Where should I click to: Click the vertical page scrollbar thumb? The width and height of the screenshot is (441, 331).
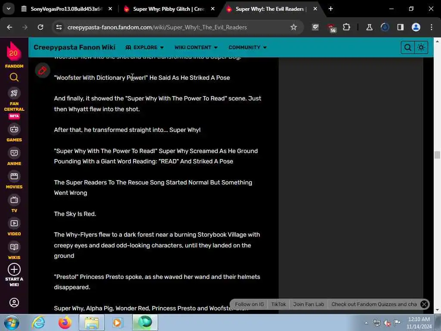tap(437, 155)
